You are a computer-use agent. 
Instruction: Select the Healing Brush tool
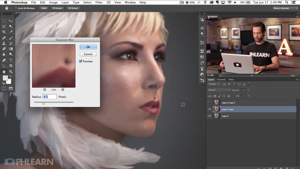click(4, 38)
